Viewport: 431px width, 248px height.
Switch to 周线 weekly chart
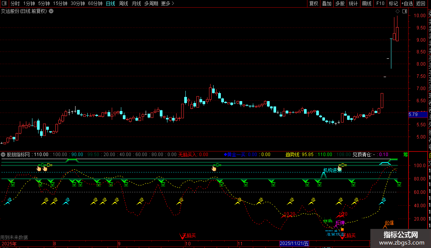[124, 3]
